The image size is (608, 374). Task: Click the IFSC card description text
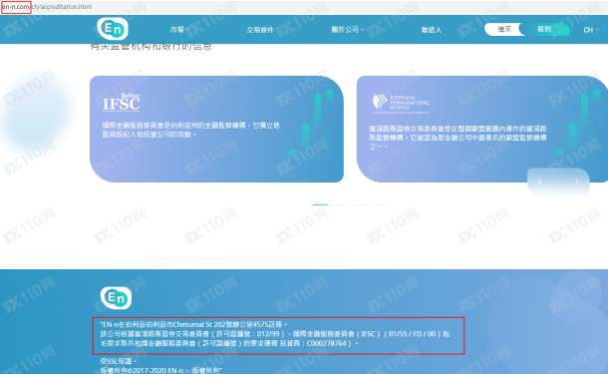[190, 130]
